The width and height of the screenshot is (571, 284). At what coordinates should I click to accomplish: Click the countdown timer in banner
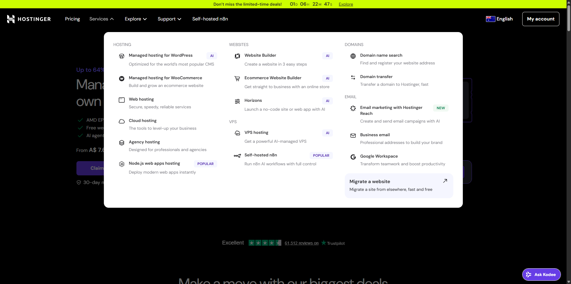(311, 4)
